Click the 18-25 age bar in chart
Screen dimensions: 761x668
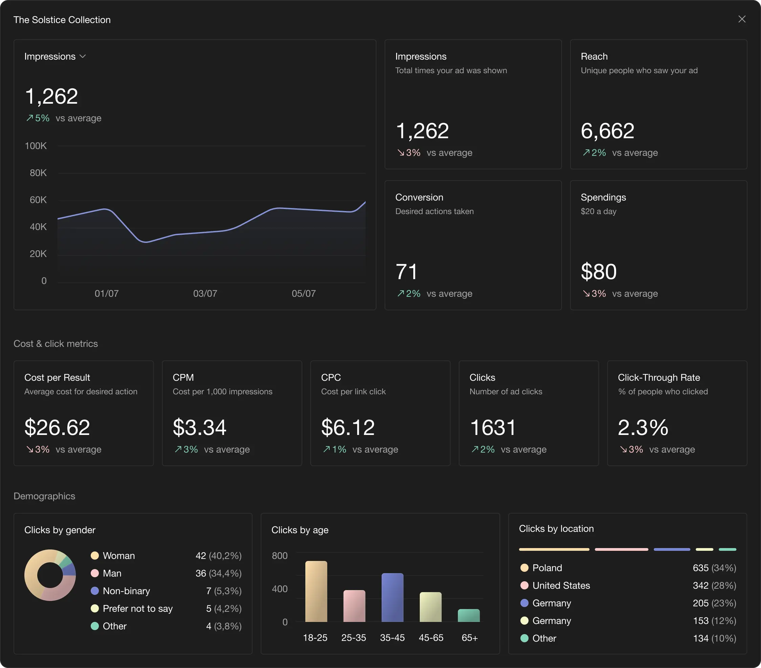tap(316, 591)
